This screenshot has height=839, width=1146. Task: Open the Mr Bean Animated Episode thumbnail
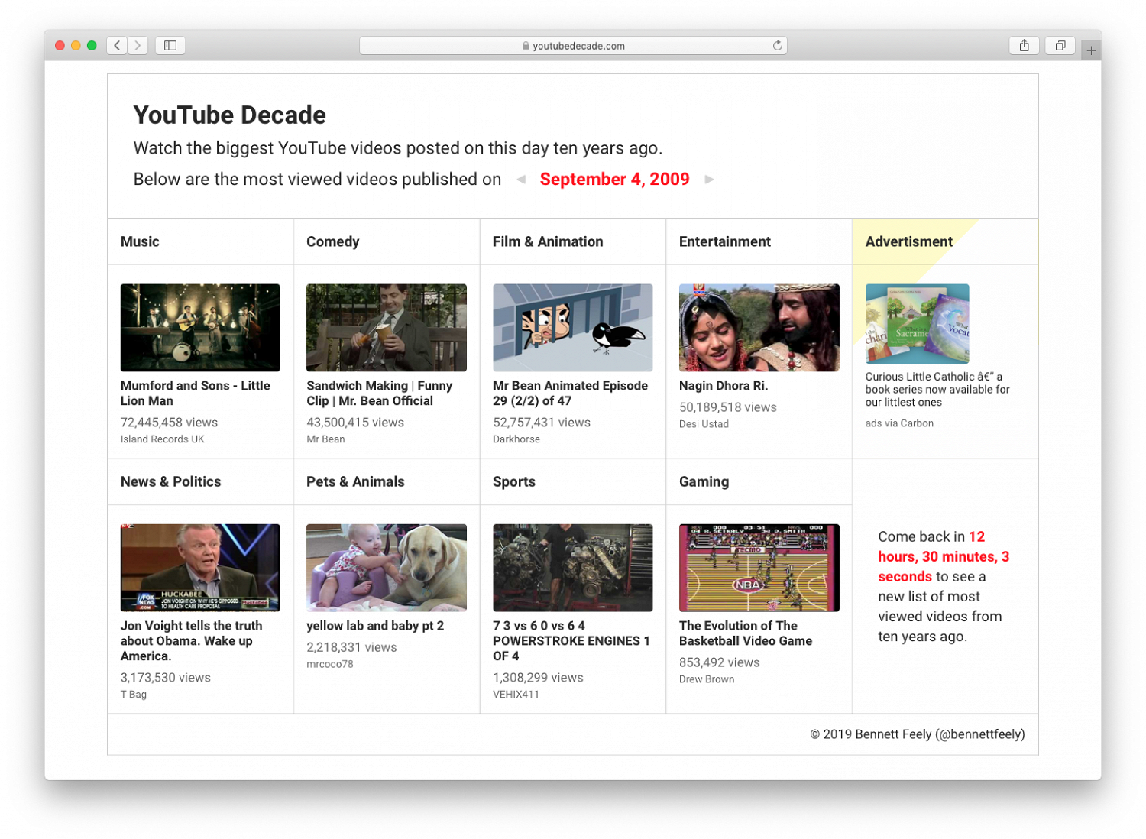coord(573,328)
